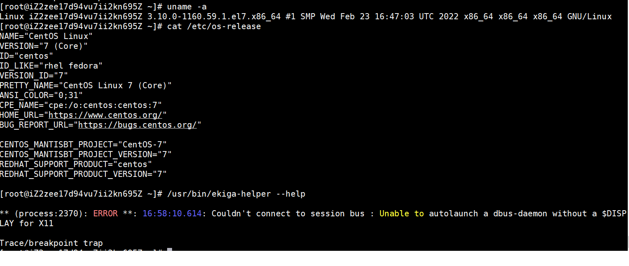Screen dimensions: 629x266
Task: Click the ANSI_COLOR="0;31" line
Action: (x=41, y=95)
